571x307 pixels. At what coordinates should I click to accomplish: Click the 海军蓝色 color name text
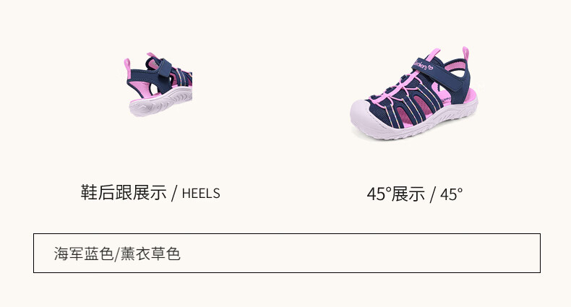(83, 254)
